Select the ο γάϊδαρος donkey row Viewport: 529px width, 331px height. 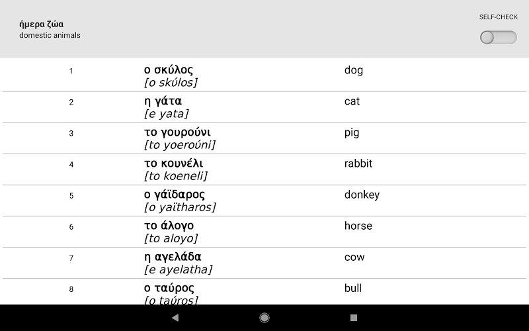pos(264,201)
